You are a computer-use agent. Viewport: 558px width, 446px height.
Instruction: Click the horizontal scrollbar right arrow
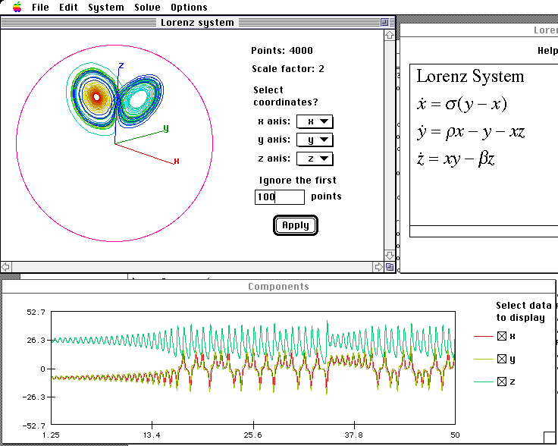click(378, 267)
